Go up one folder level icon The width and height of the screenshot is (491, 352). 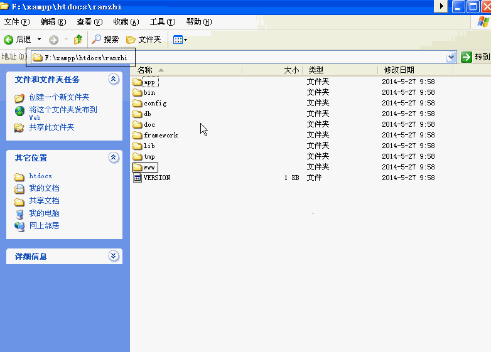click(x=78, y=40)
